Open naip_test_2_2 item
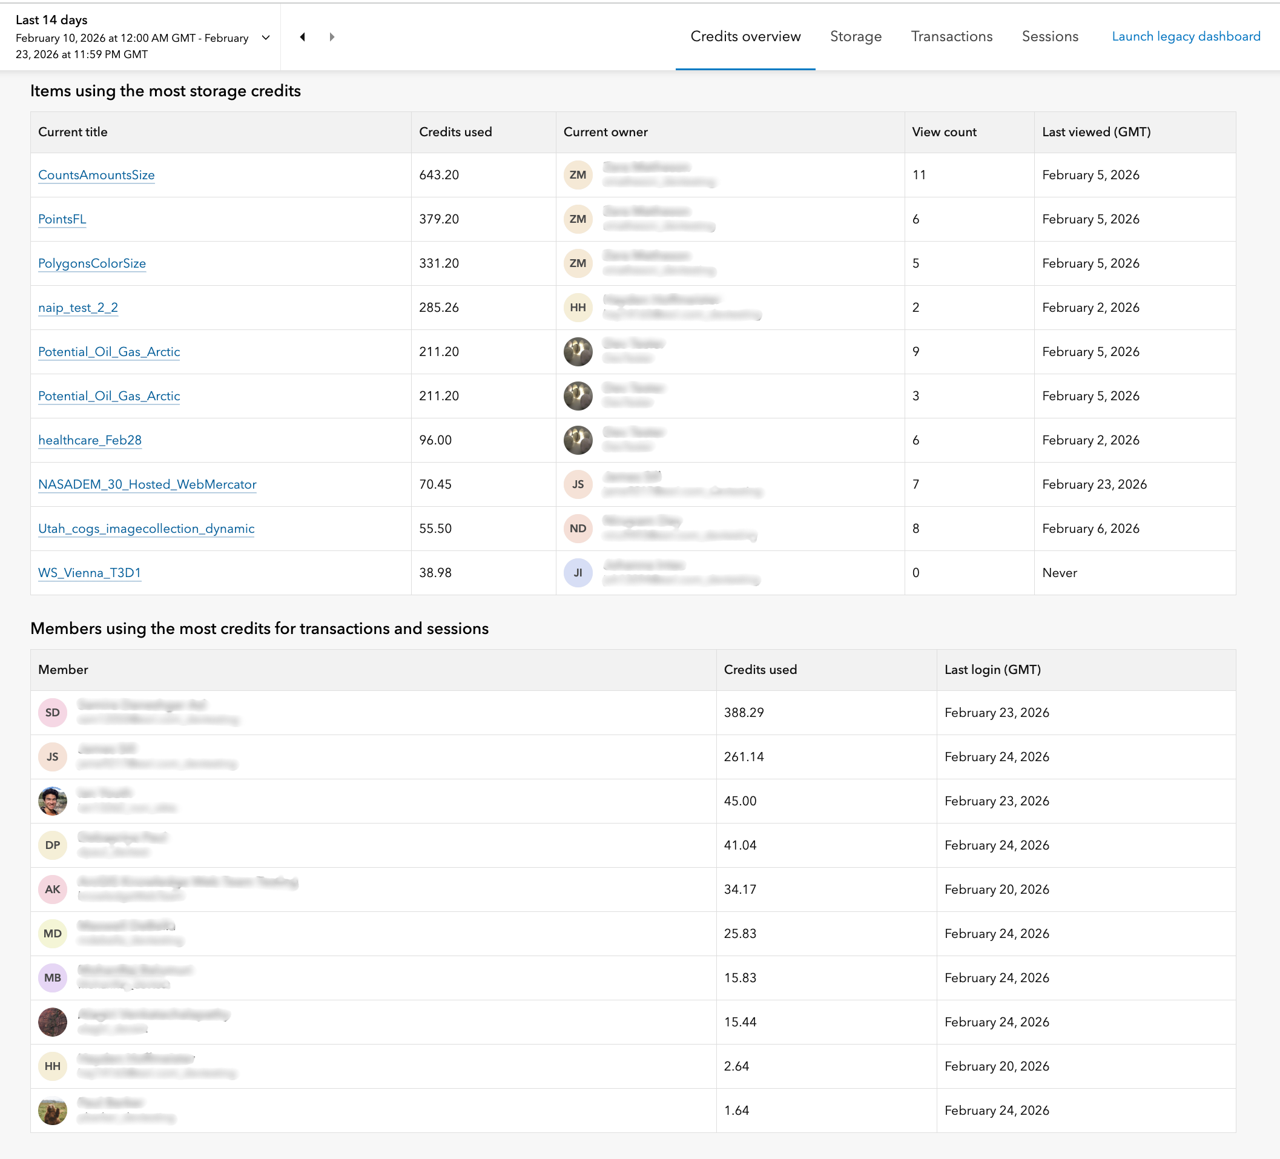Image resolution: width=1280 pixels, height=1159 pixels. coord(78,308)
